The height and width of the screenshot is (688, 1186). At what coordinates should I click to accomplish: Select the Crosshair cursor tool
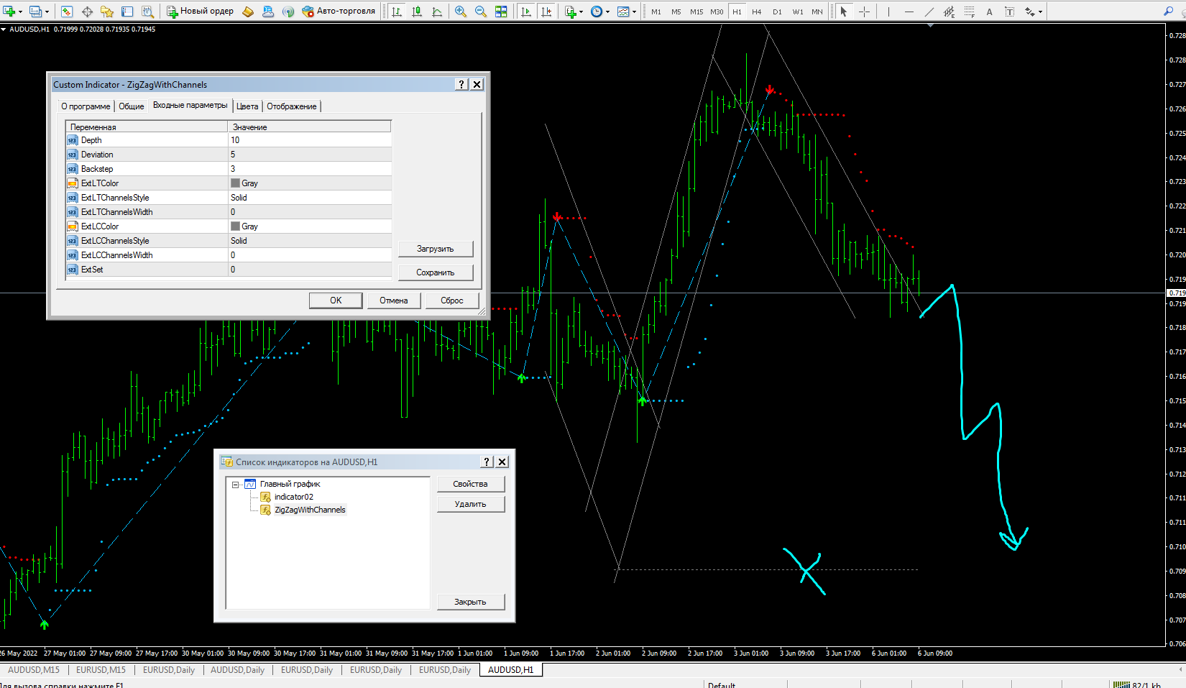click(864, 12)
